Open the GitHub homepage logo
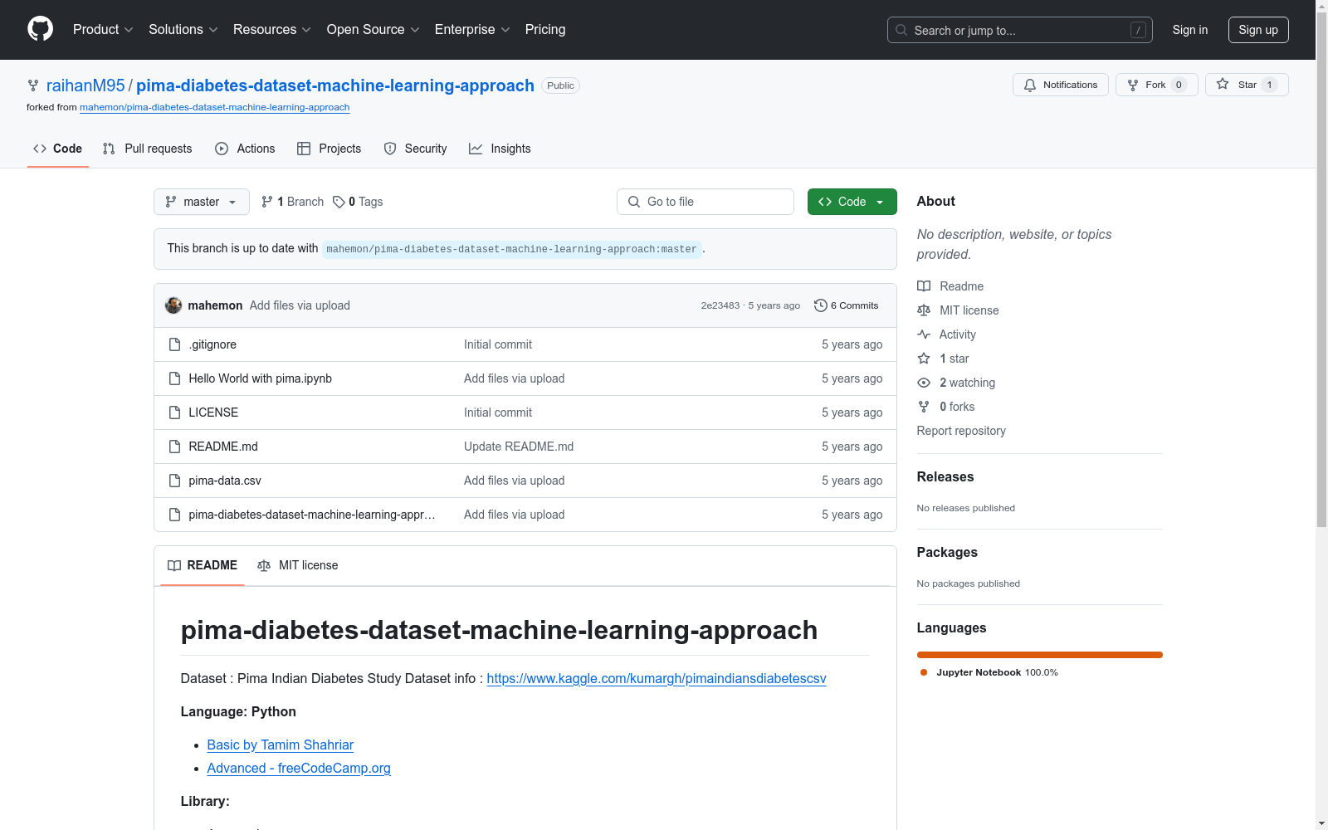The height and width of the screenshot is (830, 1328). pos(40,29)
